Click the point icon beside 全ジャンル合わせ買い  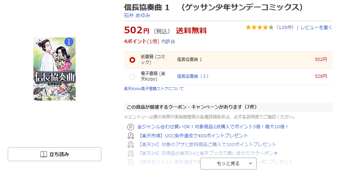coord(130,127)
